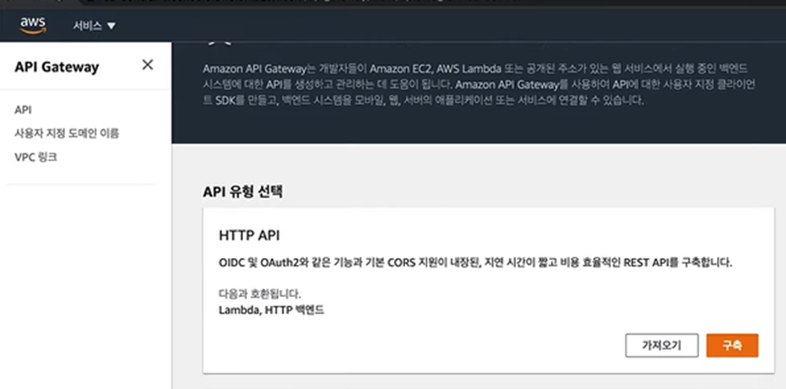Click the 다음과 호환됩니다 text
Viewport: 786px width, 389px height.
pos(260,294)
